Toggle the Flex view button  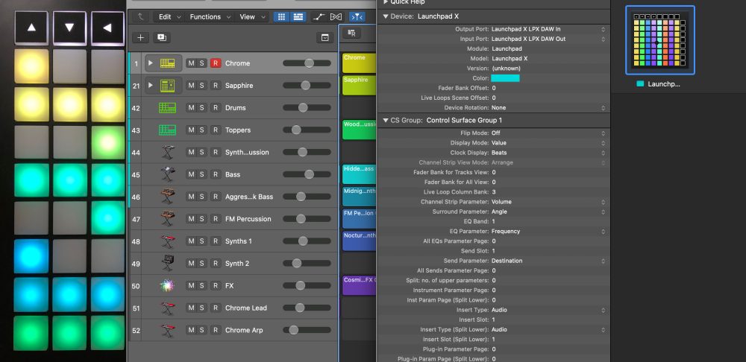coord(336,16)
